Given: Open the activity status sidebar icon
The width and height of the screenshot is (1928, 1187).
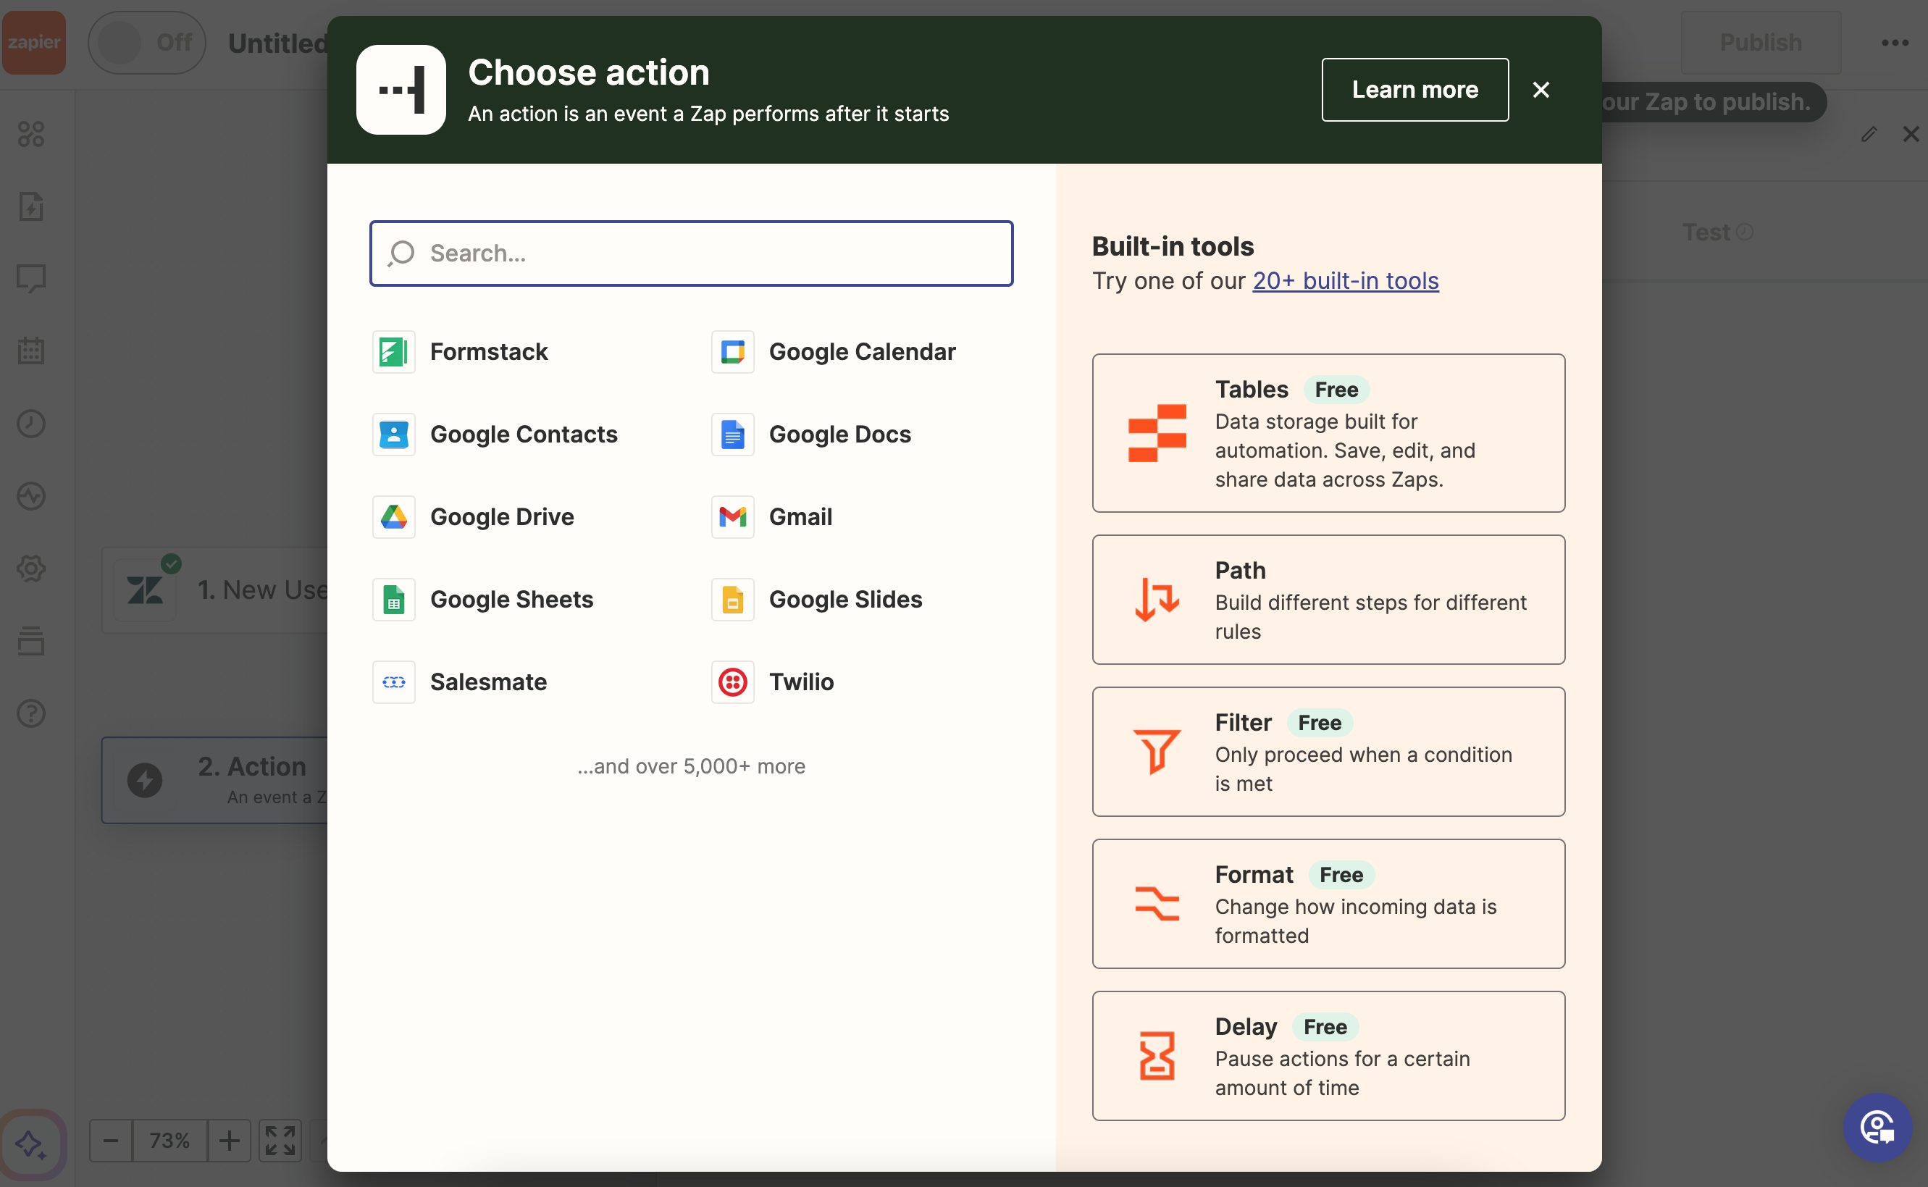Looking at the screenshot, I should [x=30, y=495].
